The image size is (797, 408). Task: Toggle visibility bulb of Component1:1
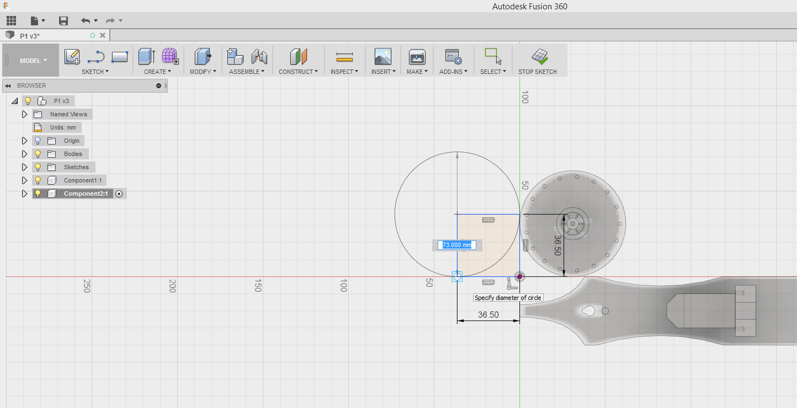(38, 180)
